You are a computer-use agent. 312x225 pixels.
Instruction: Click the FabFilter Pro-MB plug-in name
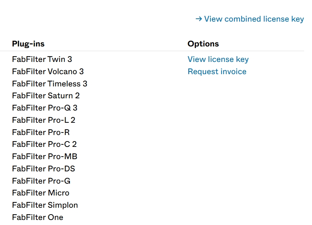[x=45, y=157]
